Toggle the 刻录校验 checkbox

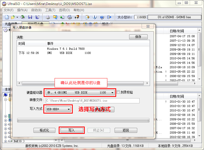coord(118,92)
